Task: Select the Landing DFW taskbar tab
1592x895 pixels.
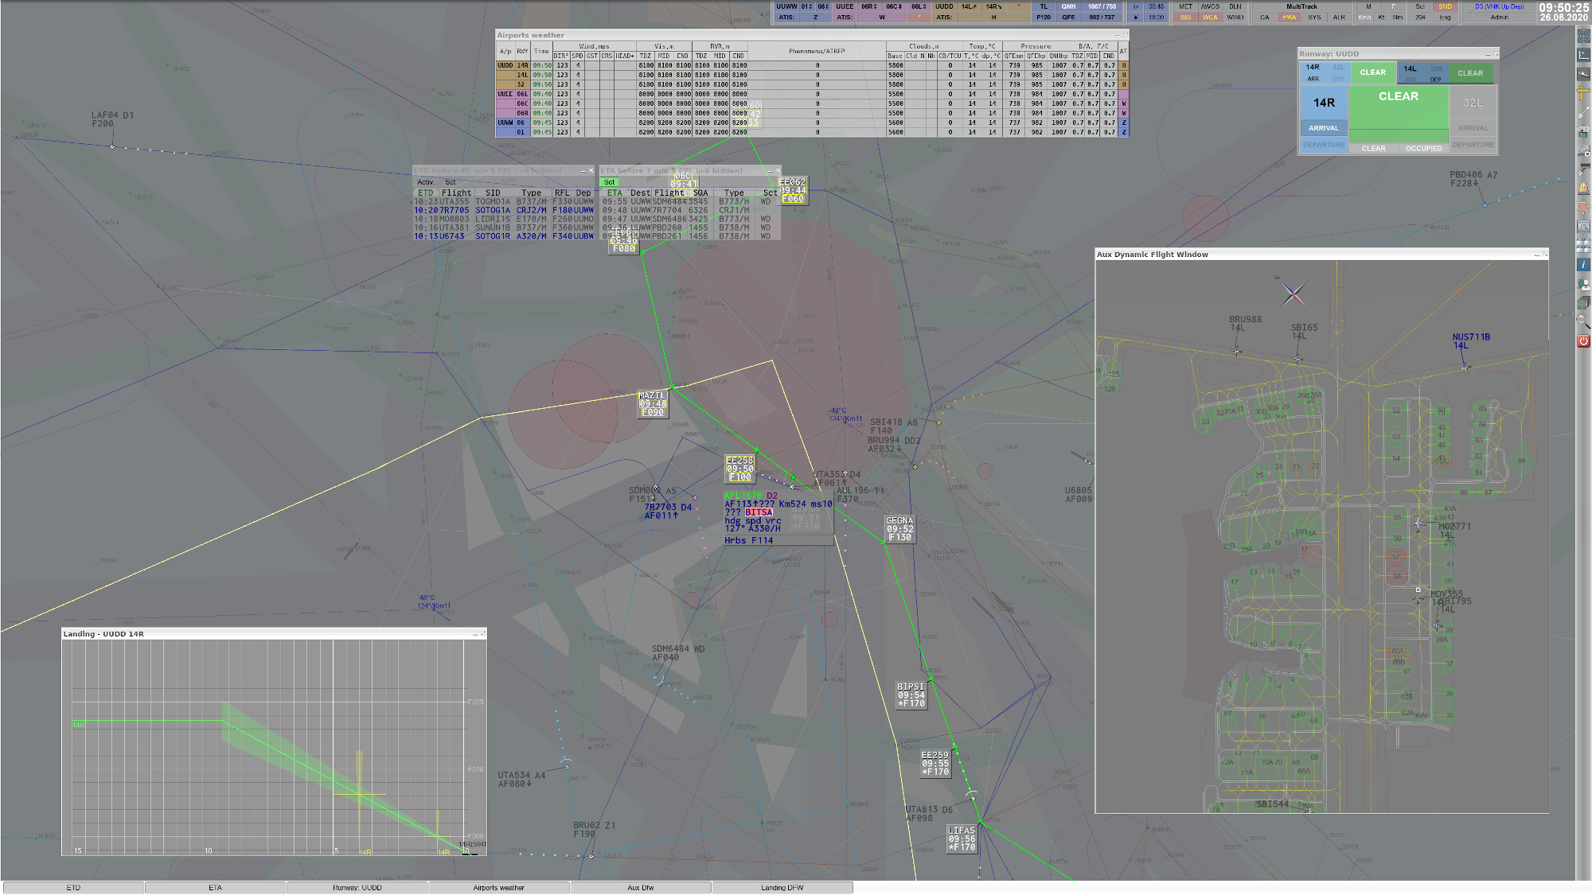Action: [x=782, y=888]
